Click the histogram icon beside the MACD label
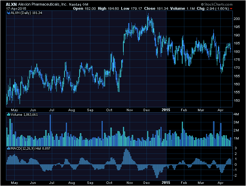 click(x=8, y=149)
